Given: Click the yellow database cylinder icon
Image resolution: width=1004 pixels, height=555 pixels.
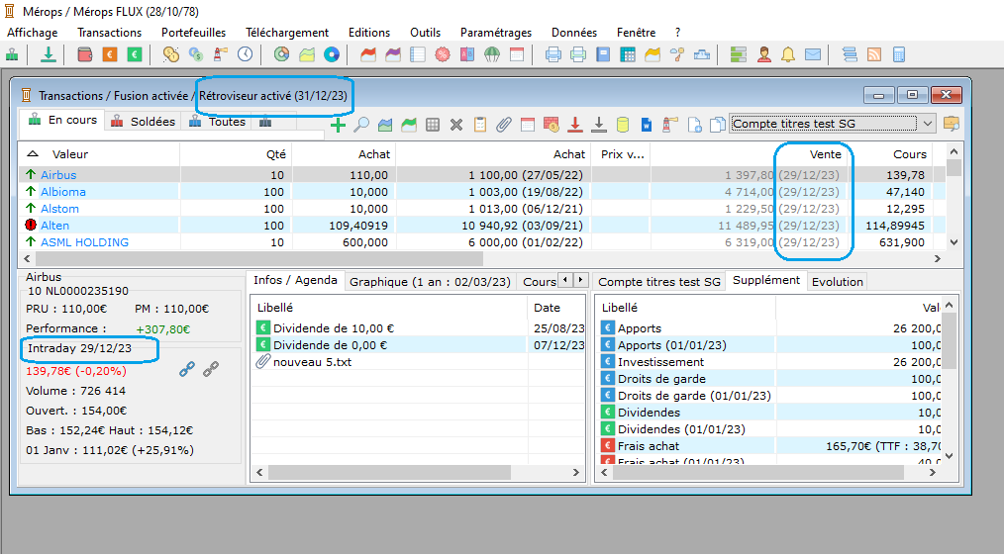Looking at the screenshot, I should pos(623,125).
